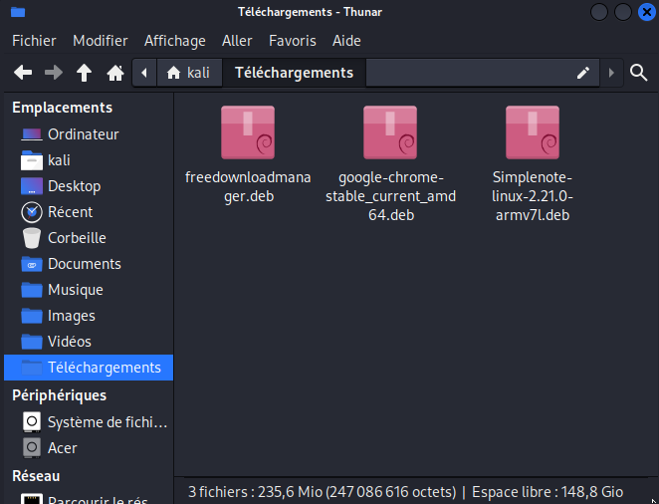This screenshot has height=504, width=659.
Task: Close the Thunar window
Action: [x=647, y=12]
